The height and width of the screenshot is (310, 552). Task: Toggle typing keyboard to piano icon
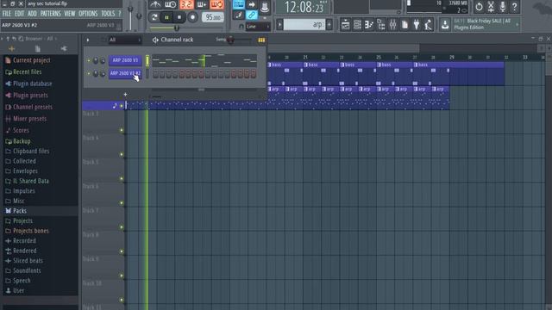[239, 4]
